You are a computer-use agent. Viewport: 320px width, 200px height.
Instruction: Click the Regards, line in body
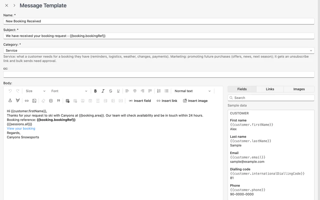[14, 133]
